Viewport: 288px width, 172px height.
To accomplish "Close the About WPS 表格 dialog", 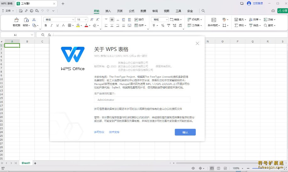I will (x=197, y=43).
